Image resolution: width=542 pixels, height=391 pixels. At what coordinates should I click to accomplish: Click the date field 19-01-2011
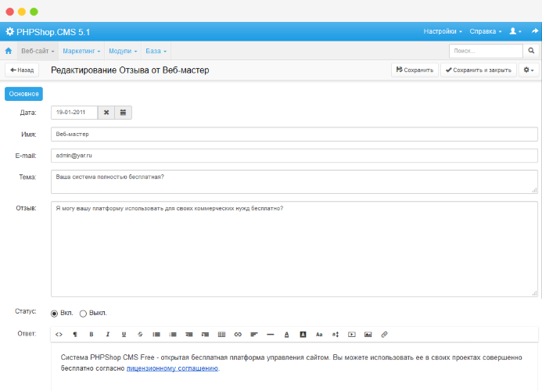coord(74,113)
